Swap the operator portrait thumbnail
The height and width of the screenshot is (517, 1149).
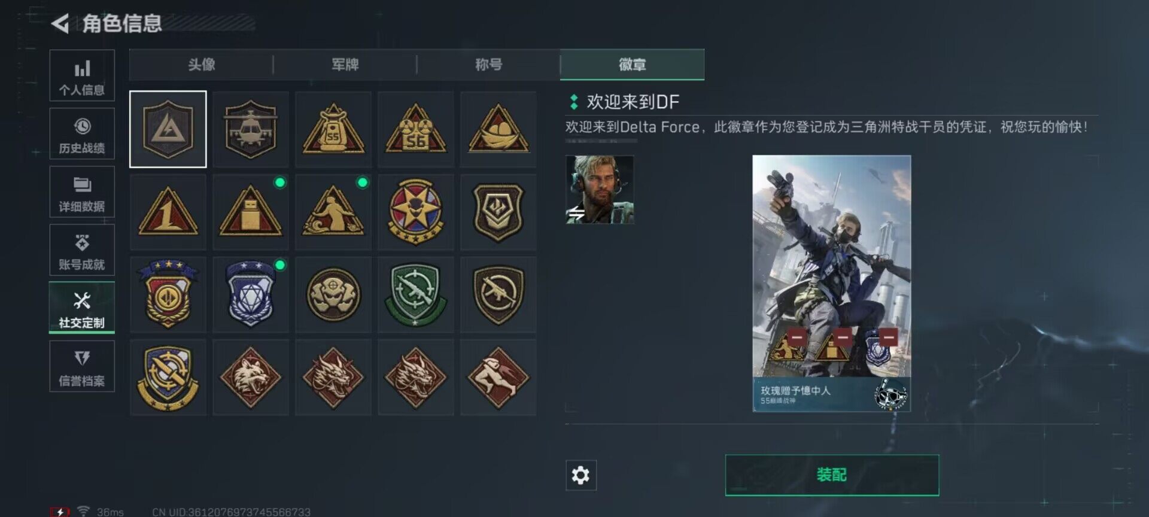point(600,190)
